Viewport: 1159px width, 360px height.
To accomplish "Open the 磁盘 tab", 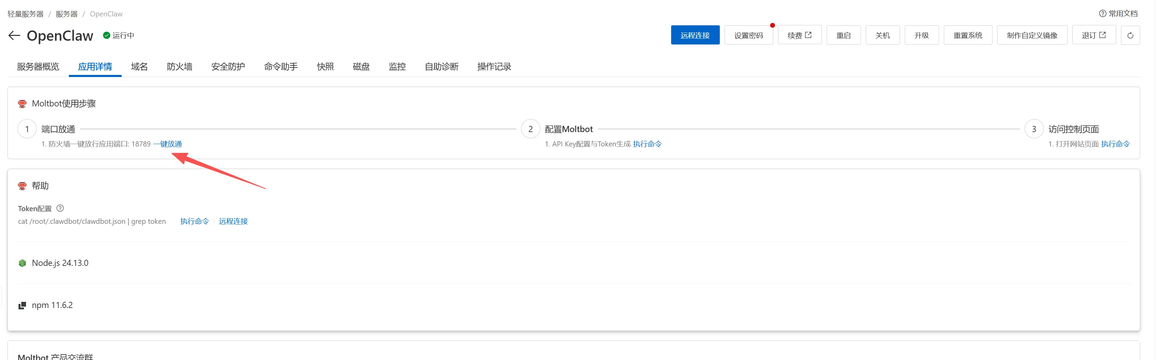I will 361,66.
